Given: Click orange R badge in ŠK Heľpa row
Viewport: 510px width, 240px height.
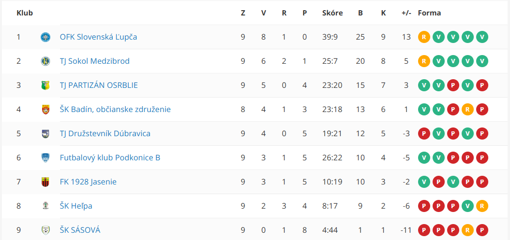Looking at the screenshot, I should tap(482, 206).
